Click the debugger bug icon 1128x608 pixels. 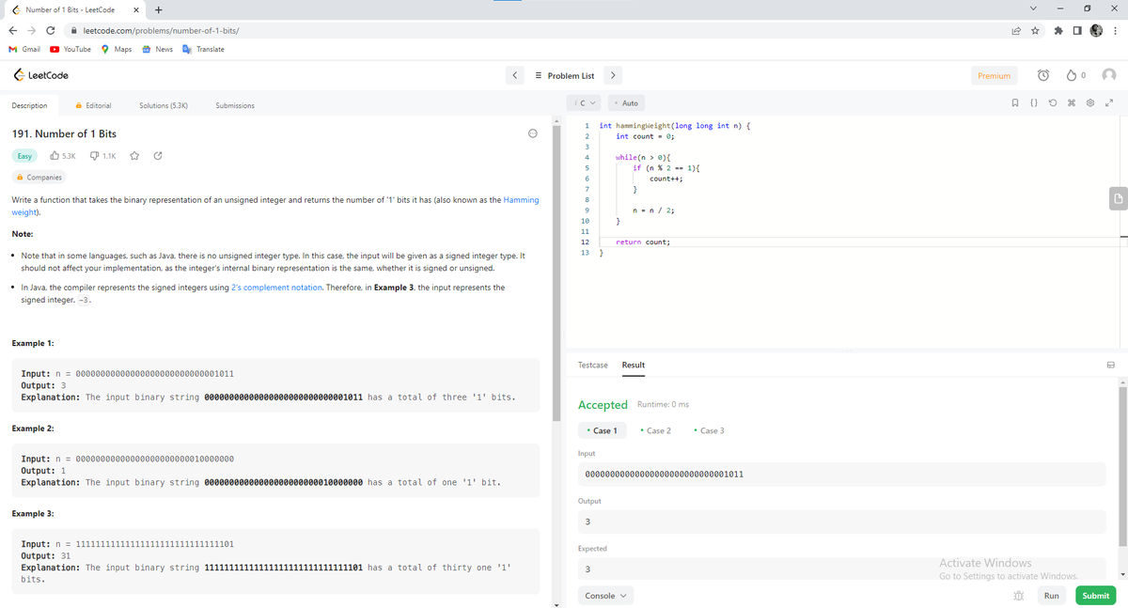[1018, 596]
